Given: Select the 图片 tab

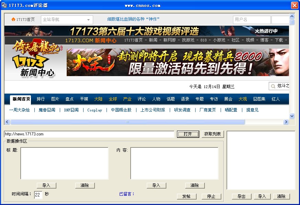Looking at the screenshot, I should click(55, 99).
